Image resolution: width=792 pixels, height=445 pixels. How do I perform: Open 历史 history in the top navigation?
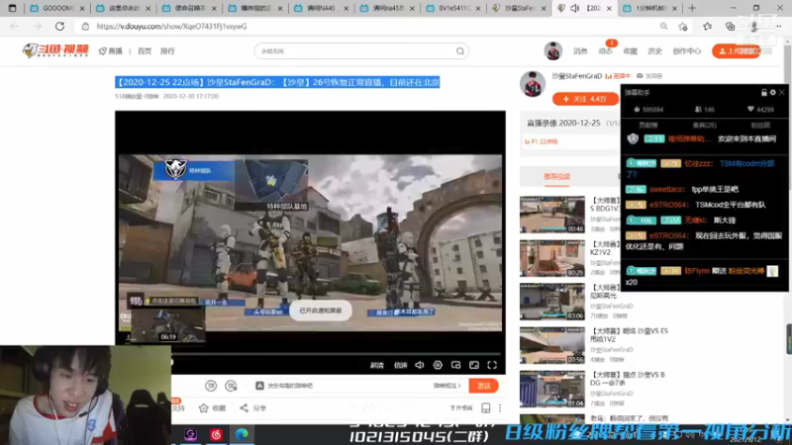tap(654, 51)
